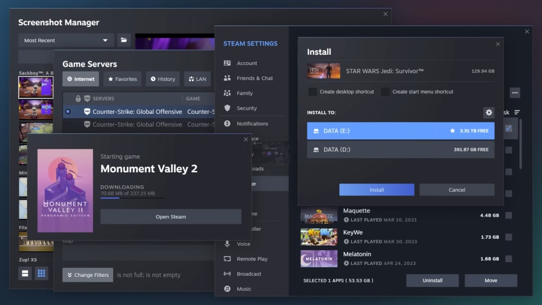Click the Music note icon in sidebar
Screen dimensions: 542x305
click(x=227, y=289)
